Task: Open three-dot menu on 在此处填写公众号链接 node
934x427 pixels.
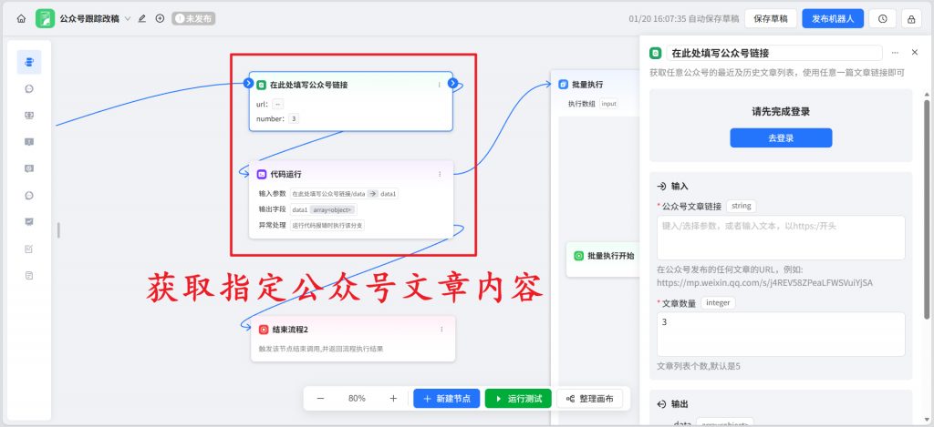Action: coord(440,85)
